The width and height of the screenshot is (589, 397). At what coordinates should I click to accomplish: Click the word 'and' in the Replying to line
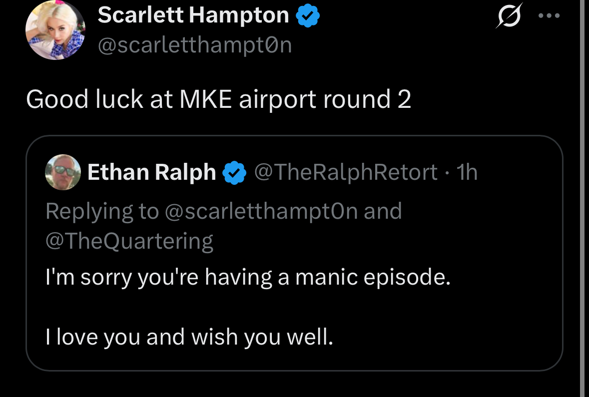(x=383, y=211)
